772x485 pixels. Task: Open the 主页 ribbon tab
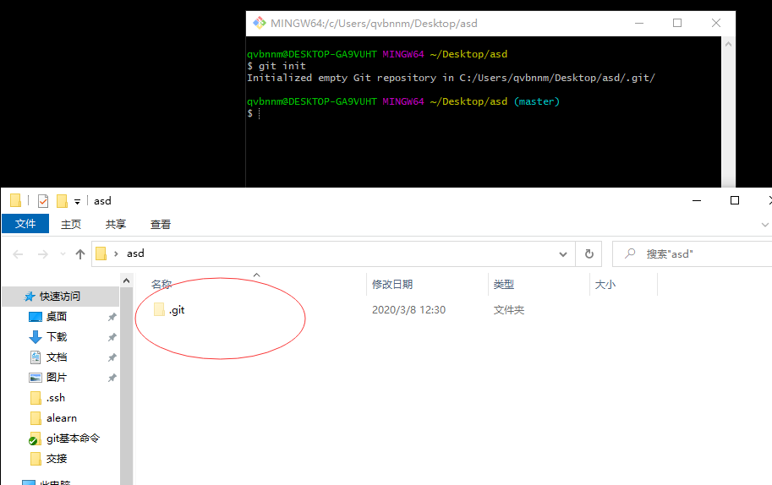pos(71,224)
